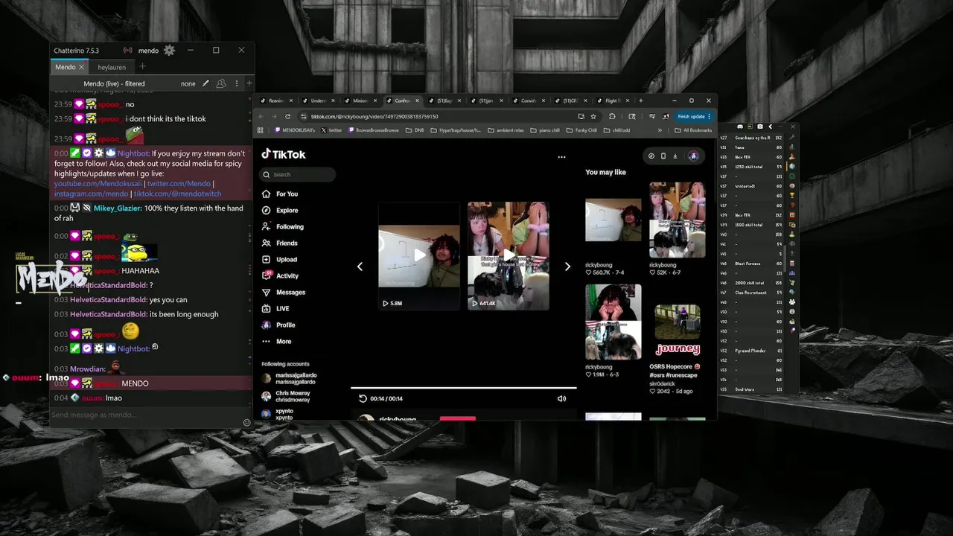The height and width of the screenshot is (536, 953).
Task: Replay the video with the replay icon
Action: tap(363, 398)
